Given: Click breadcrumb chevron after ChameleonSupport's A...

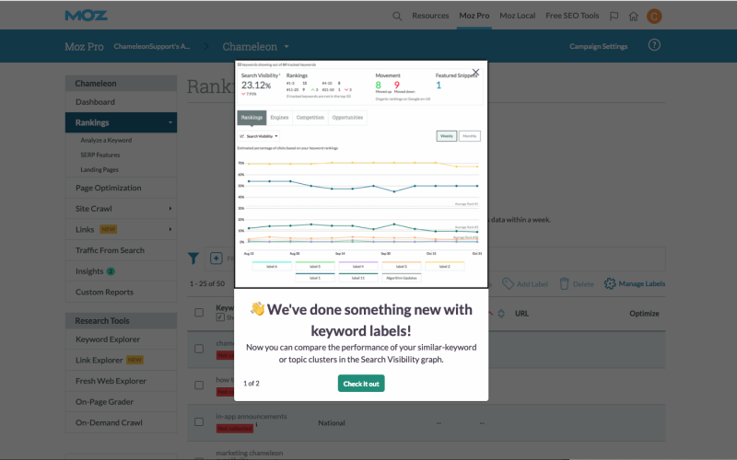Looking at the screenshot, I should 206,47.
